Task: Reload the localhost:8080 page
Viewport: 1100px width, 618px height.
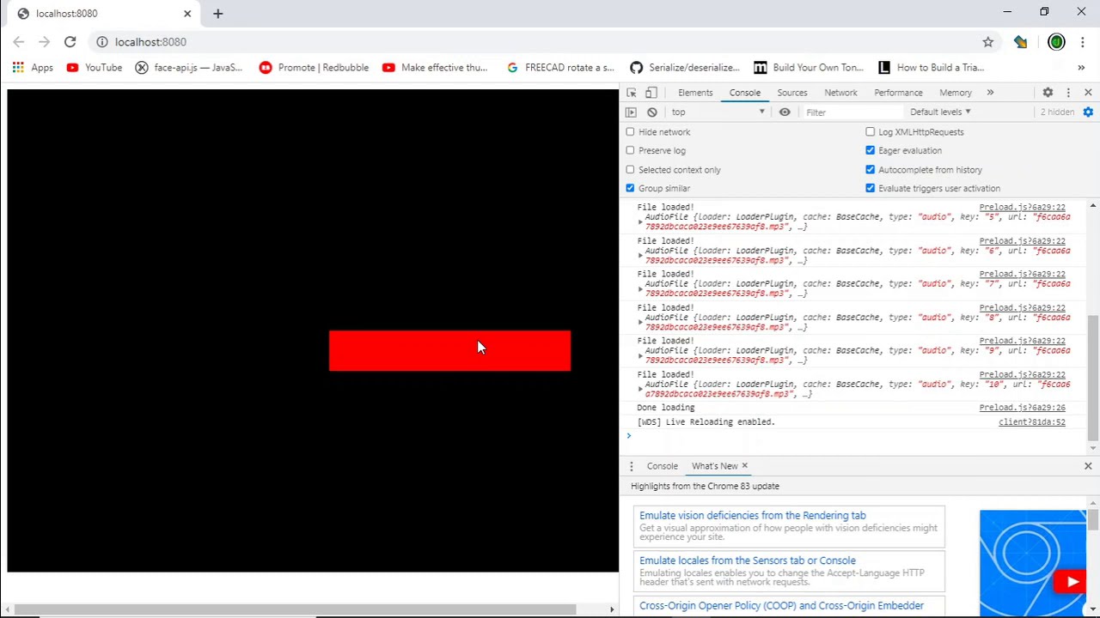Action: point(70,42)
